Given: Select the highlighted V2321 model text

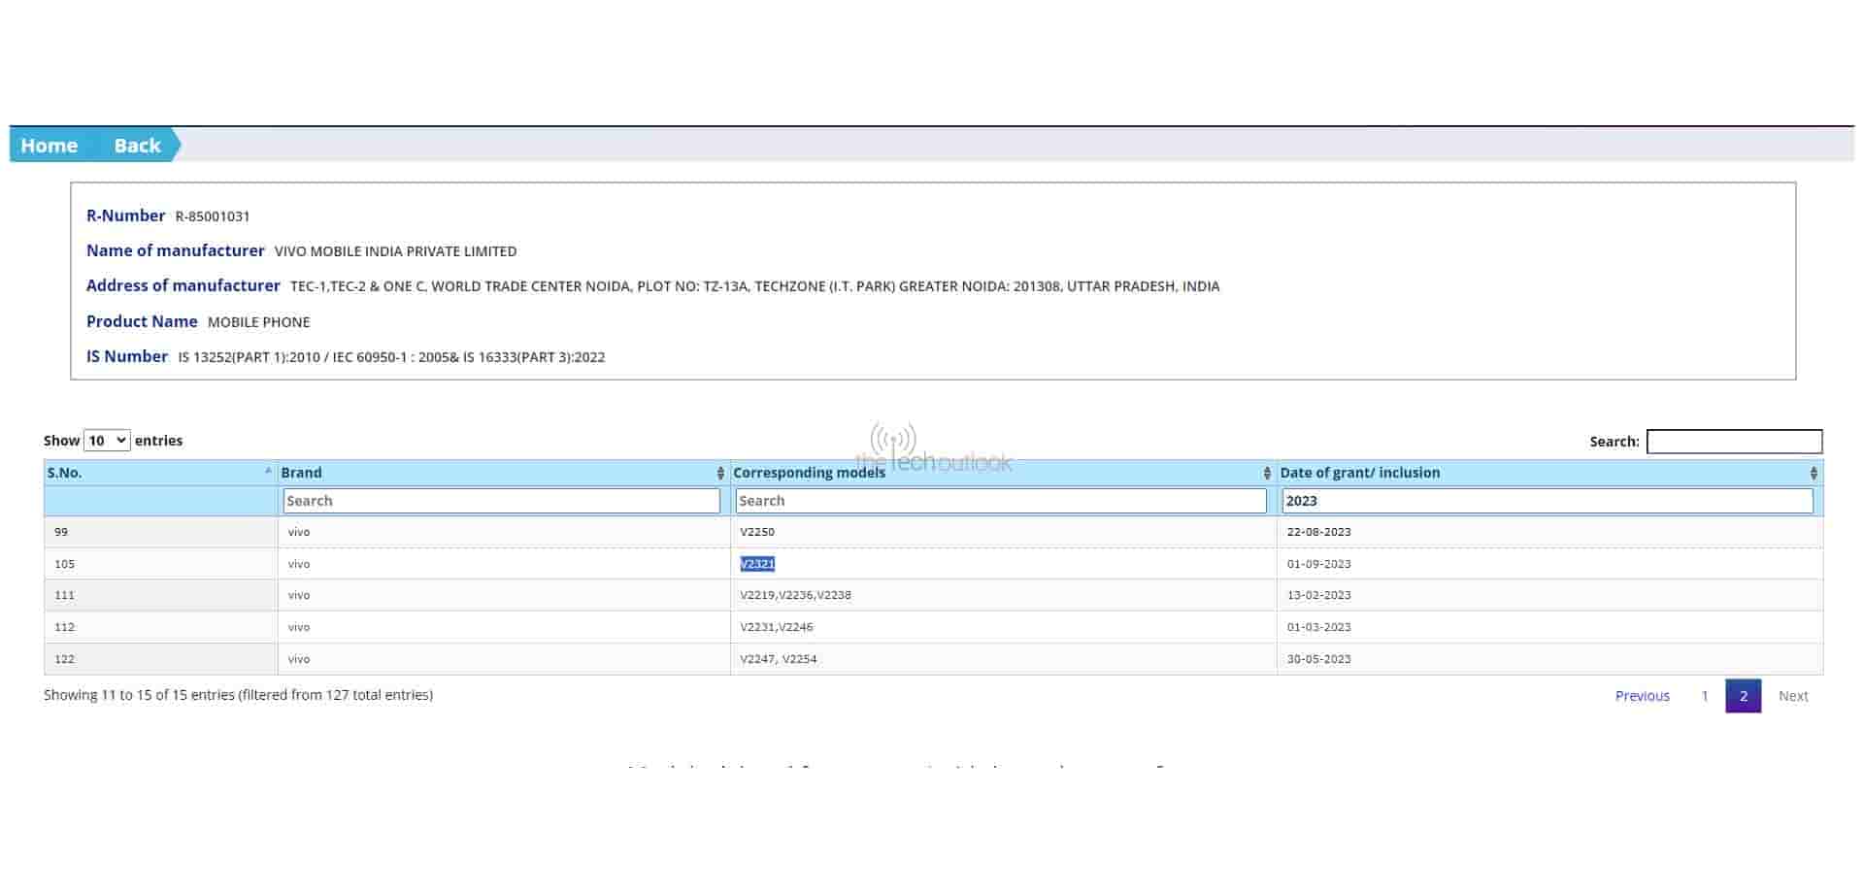Looking at the screenshot, I should coord(757,564).
